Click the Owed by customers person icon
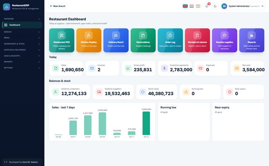269x166 pixels. [x=55, y=92]
